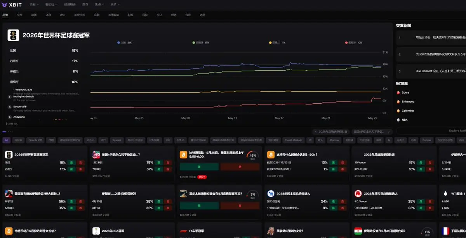The image size is (466, 238).
Task: Click the flag icon on Iran ceasefire extension card
Action: click(9, 193)
